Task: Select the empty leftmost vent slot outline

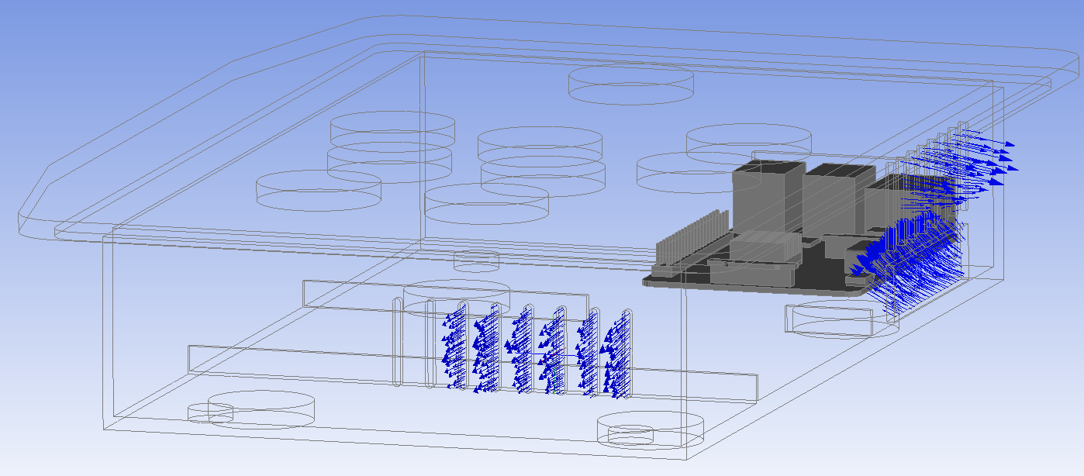Action: click(399, 341)
